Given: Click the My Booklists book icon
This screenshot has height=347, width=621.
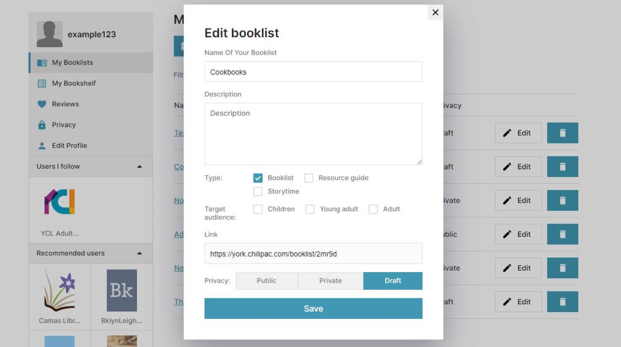Looking at the screenshot, I should 42,63.
